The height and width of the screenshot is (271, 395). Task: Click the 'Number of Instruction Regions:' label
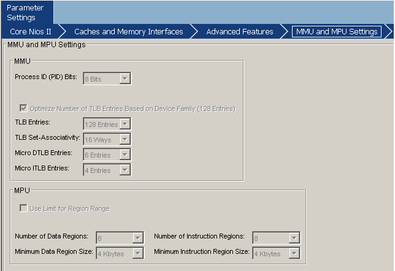[199, 236]
